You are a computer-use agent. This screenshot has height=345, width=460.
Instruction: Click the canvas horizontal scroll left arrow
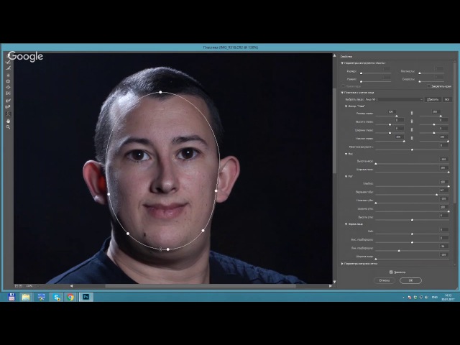(71, 286)
